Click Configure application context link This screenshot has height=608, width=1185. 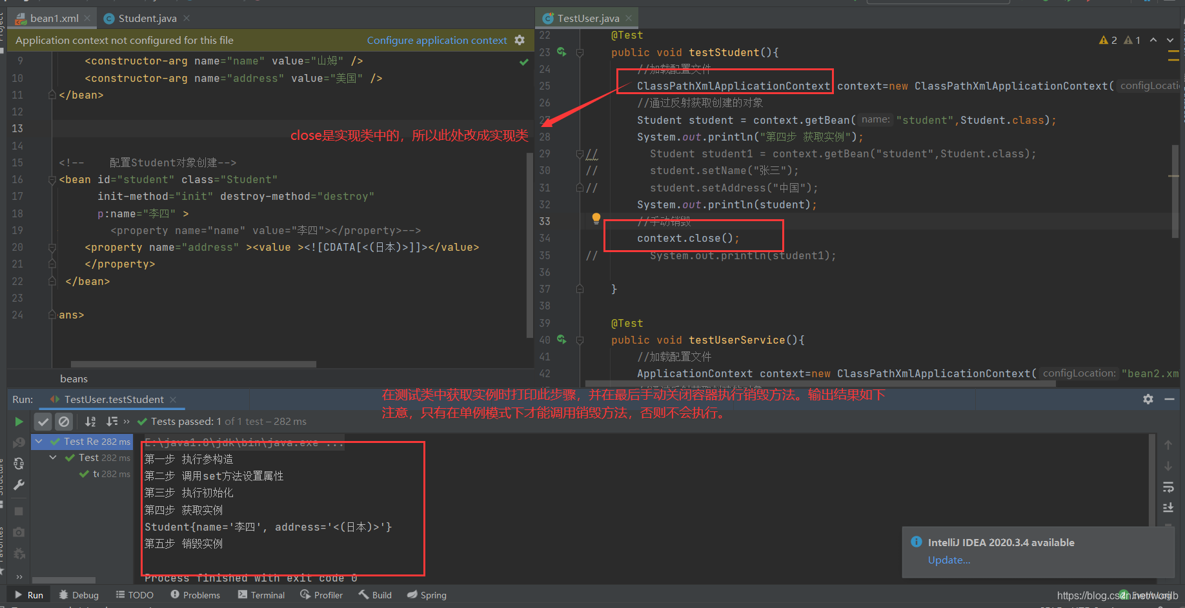click(437, 40)
